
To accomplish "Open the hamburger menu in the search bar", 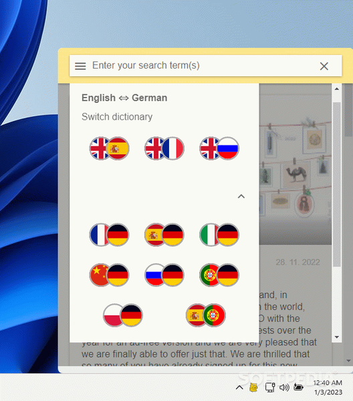I will (x=80, y=66).
